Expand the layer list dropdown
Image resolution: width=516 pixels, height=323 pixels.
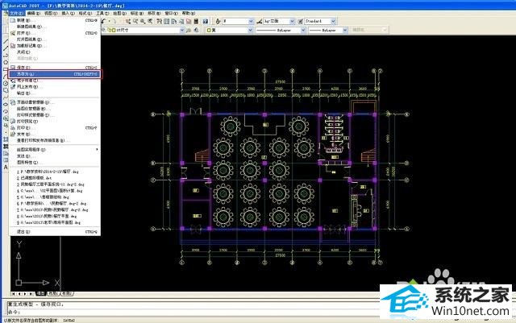pos(182,30)
